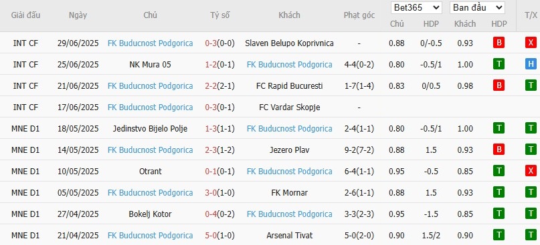540x245 pixels.
Task: Click green T handicap badge in Arsenal Tivat row
Action: pyautogui.click(x=499, y=236)
